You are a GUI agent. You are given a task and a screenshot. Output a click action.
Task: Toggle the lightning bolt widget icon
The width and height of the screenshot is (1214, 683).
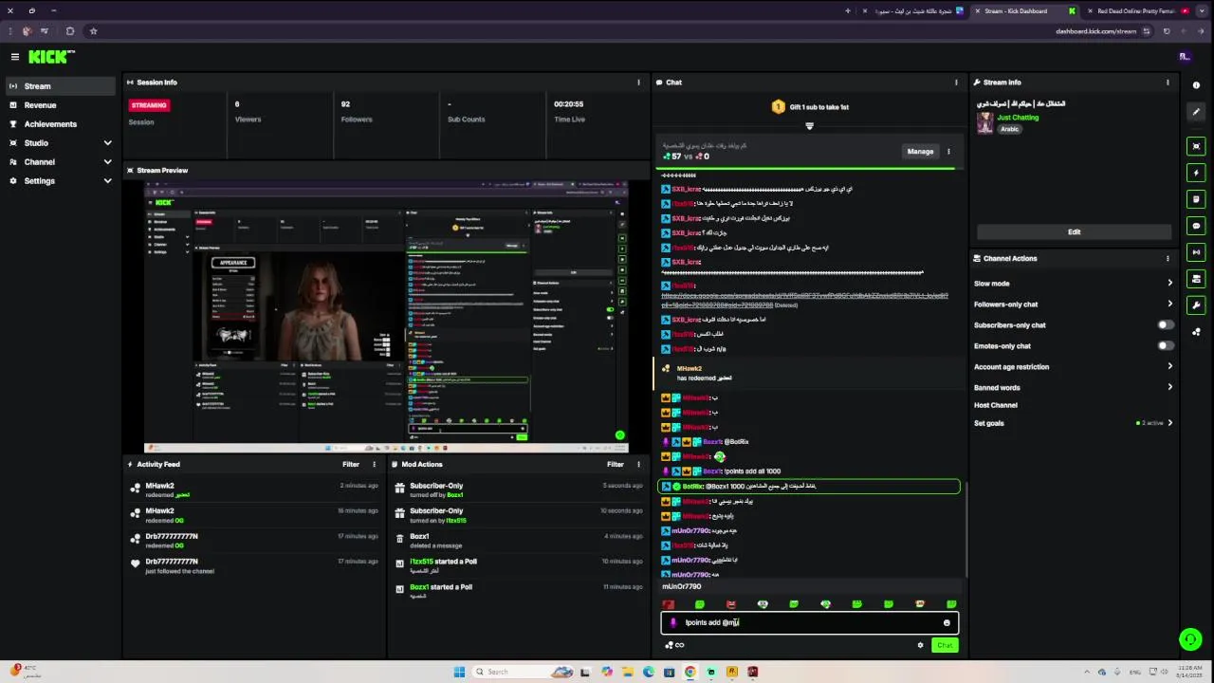point(1196,173)
